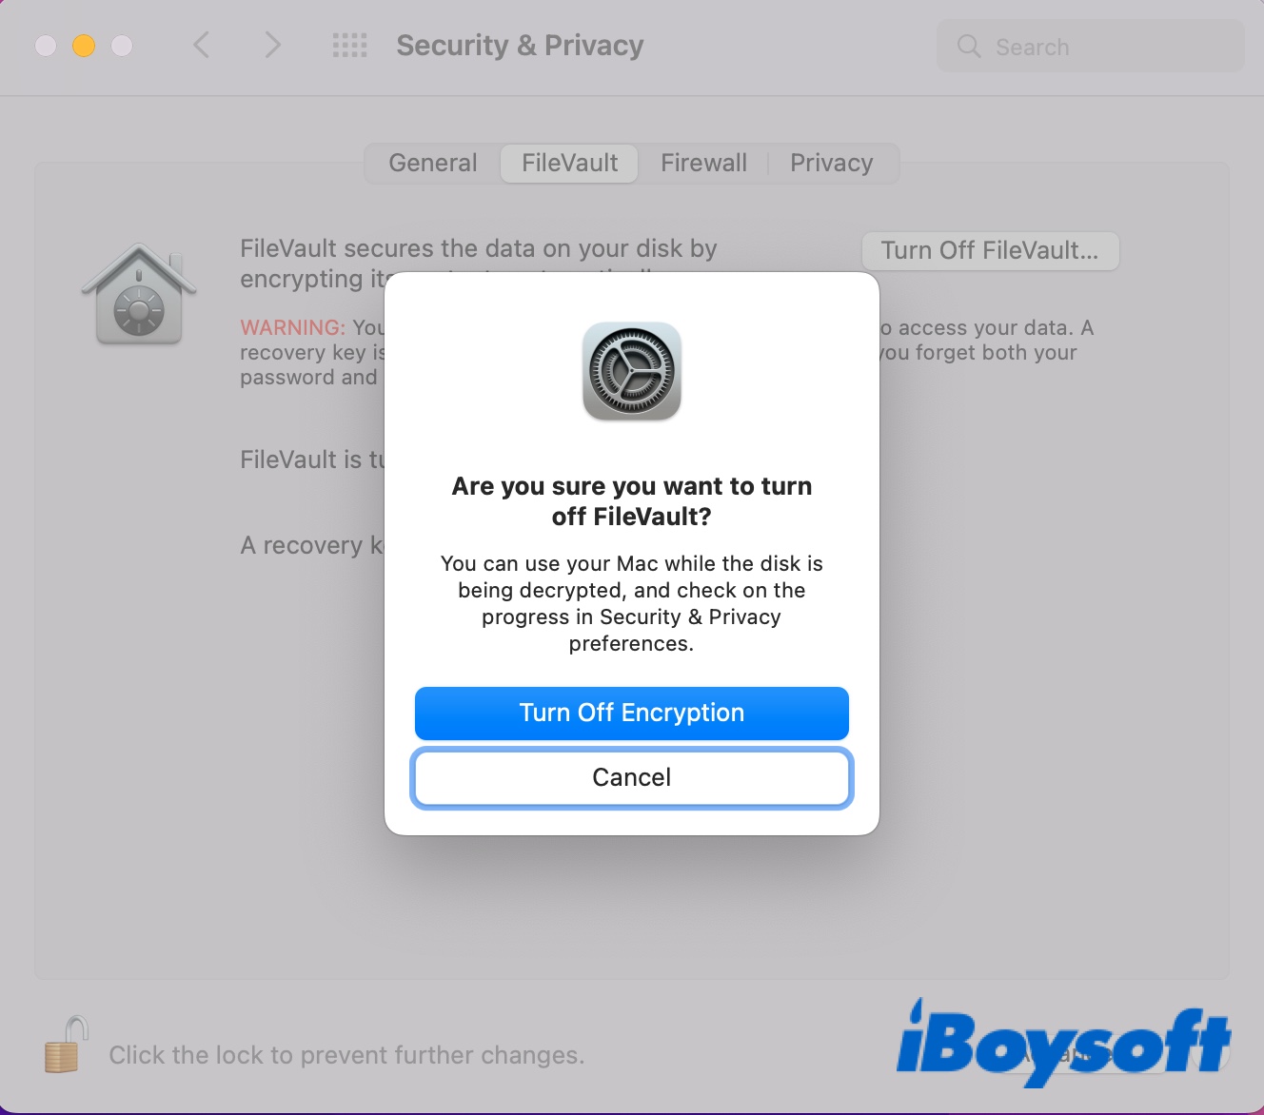1264x1115 pixels.
Task: Cancel turning off FileVault
Action: click(x=631, y=777)
